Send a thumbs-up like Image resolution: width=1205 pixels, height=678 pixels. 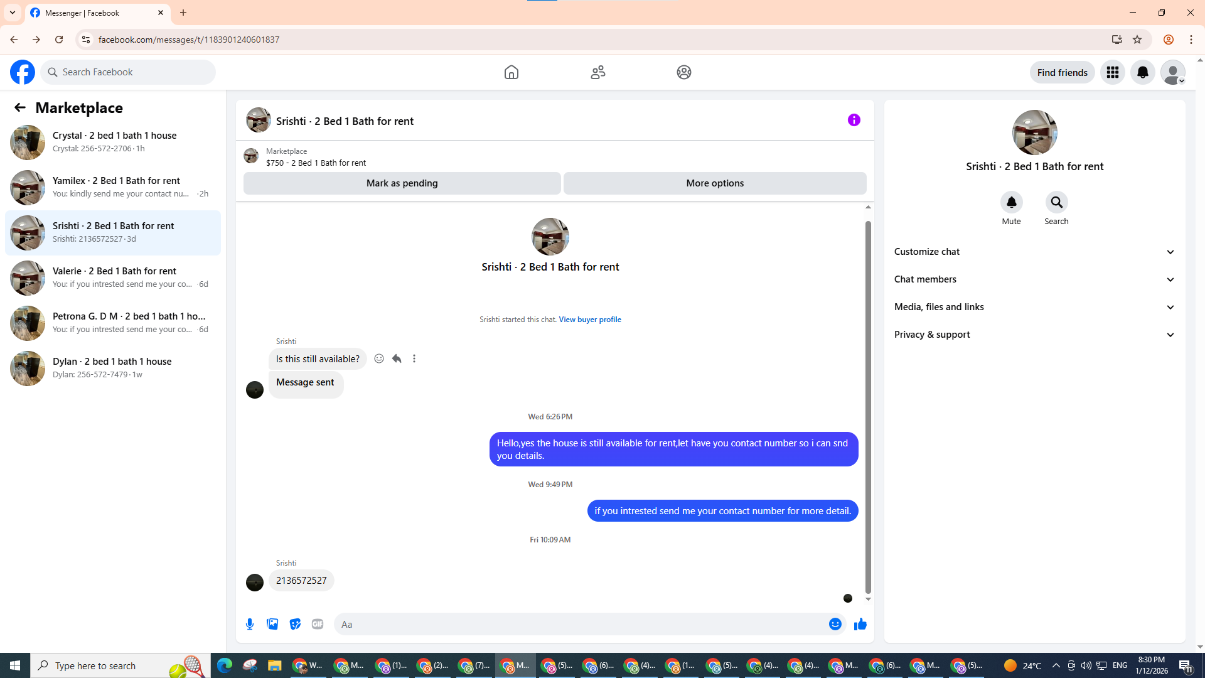860,624
